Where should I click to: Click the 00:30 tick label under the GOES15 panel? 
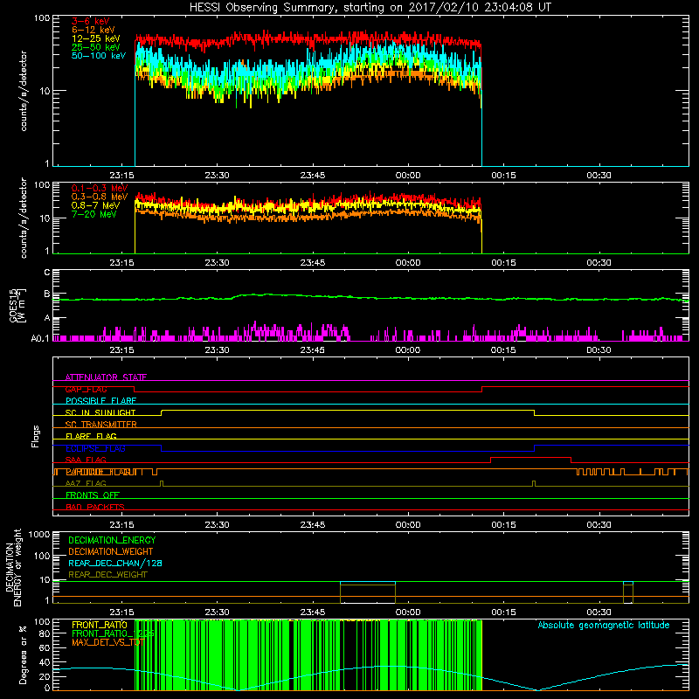[599, 350]
